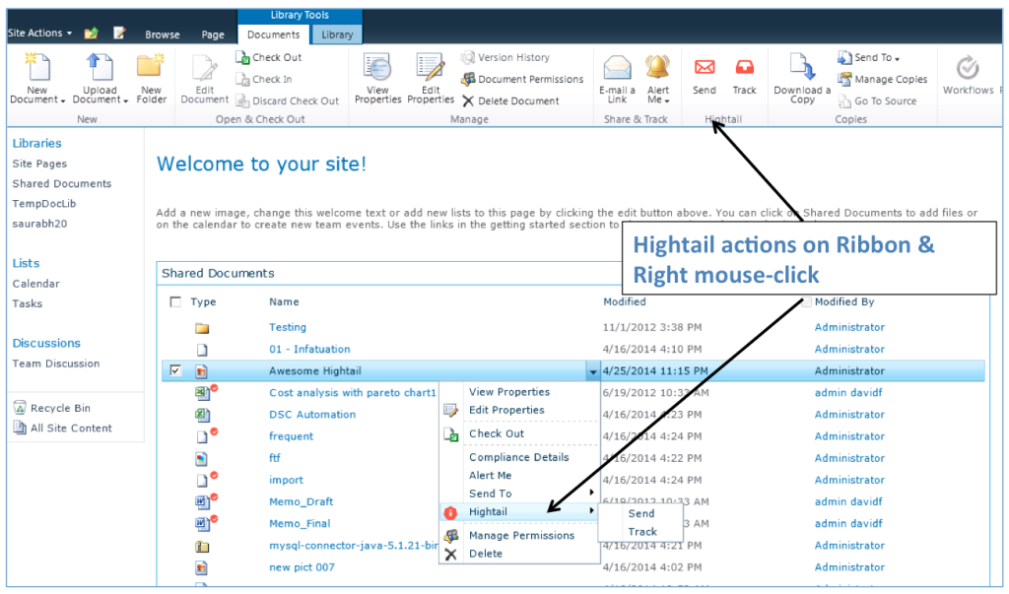Image resolution: width=1009 pixels, height=594 pixels.
Task: Expand the New Document dropdown arrow
Action: 62,101
